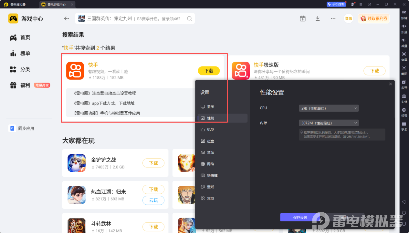
Task: Open 榜单 rankings in sidebar
Action: tap(20, 53)
